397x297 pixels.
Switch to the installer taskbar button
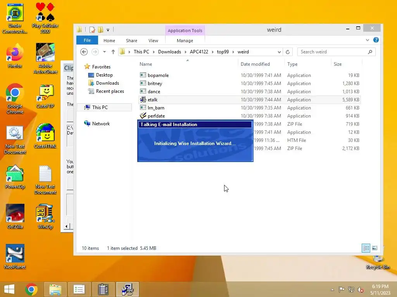tap(128, 289)
